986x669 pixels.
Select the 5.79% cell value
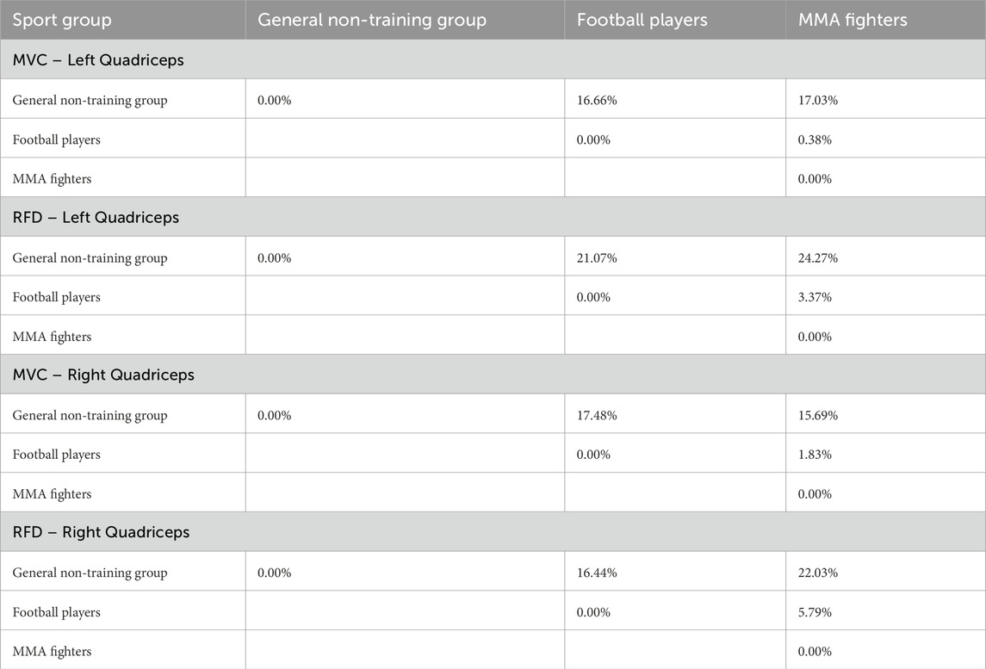pyautogui.click(x=815, y=612)
